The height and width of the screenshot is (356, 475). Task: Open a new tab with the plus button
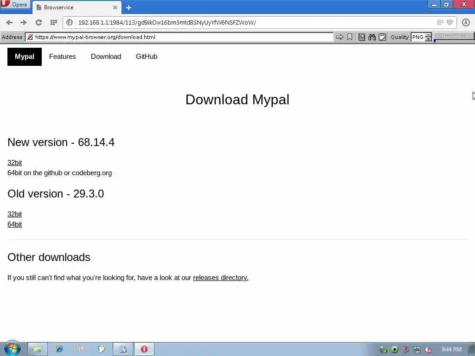click(x=129, y=7)
